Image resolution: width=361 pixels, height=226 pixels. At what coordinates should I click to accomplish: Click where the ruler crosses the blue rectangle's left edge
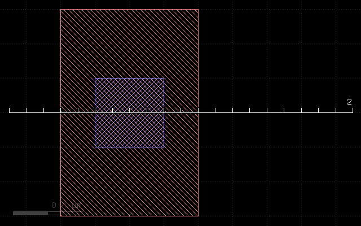95,112
